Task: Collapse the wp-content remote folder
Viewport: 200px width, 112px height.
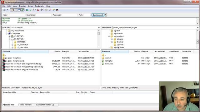Action: 109,36
